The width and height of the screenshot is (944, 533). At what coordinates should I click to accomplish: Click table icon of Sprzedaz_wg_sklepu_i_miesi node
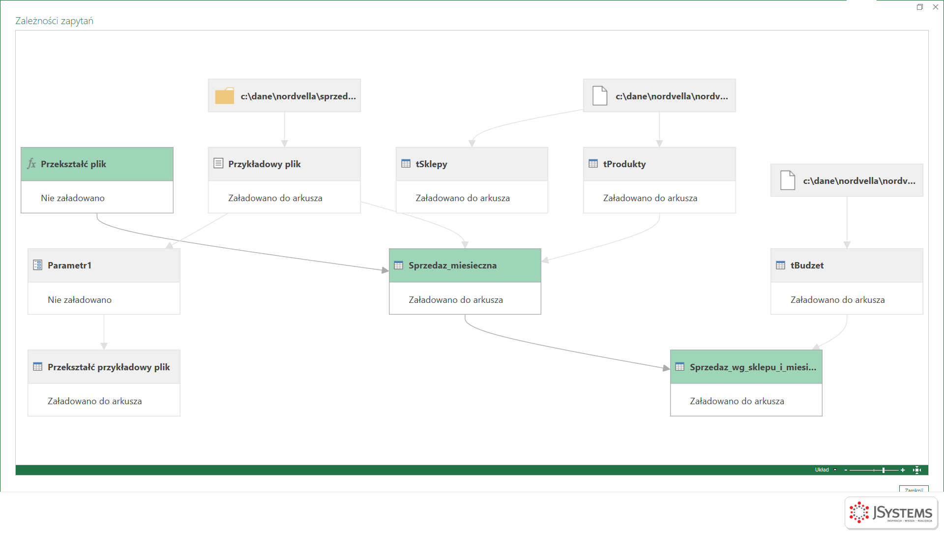pos(680,367)
